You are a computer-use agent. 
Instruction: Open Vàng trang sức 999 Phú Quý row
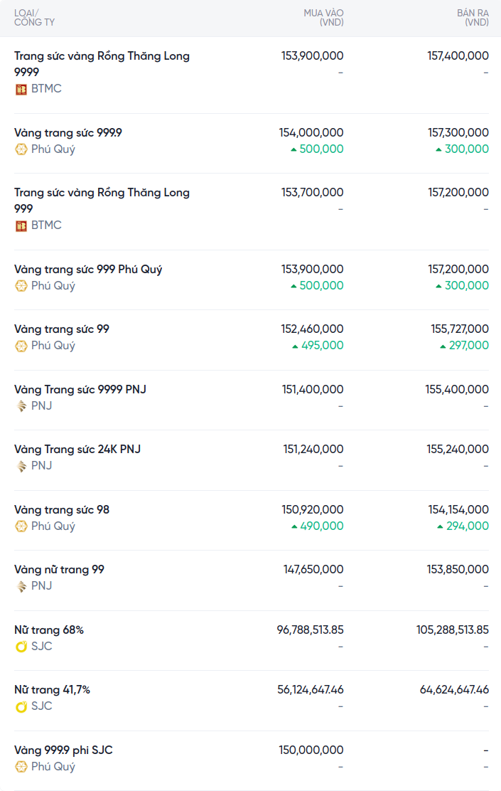88,270
